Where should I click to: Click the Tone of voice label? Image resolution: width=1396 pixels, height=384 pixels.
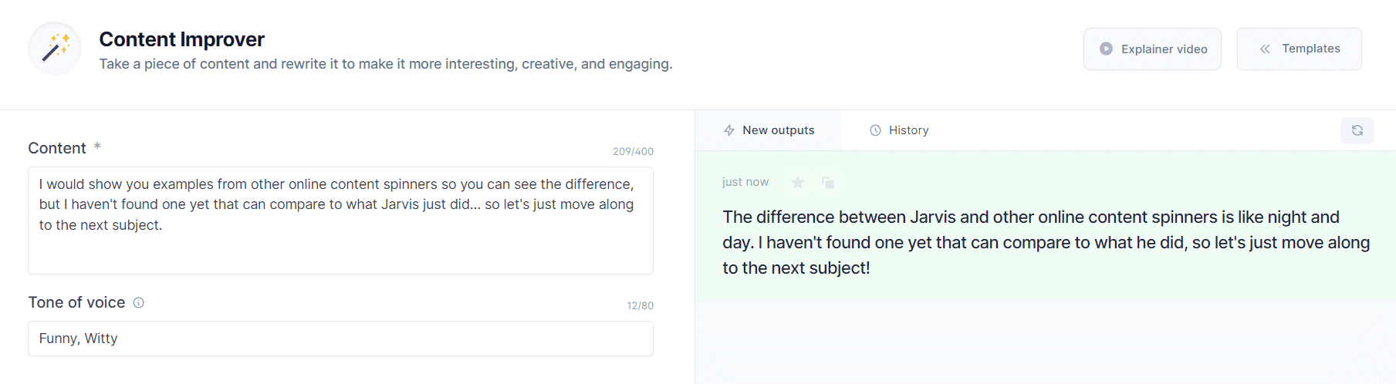coord(76,302)
